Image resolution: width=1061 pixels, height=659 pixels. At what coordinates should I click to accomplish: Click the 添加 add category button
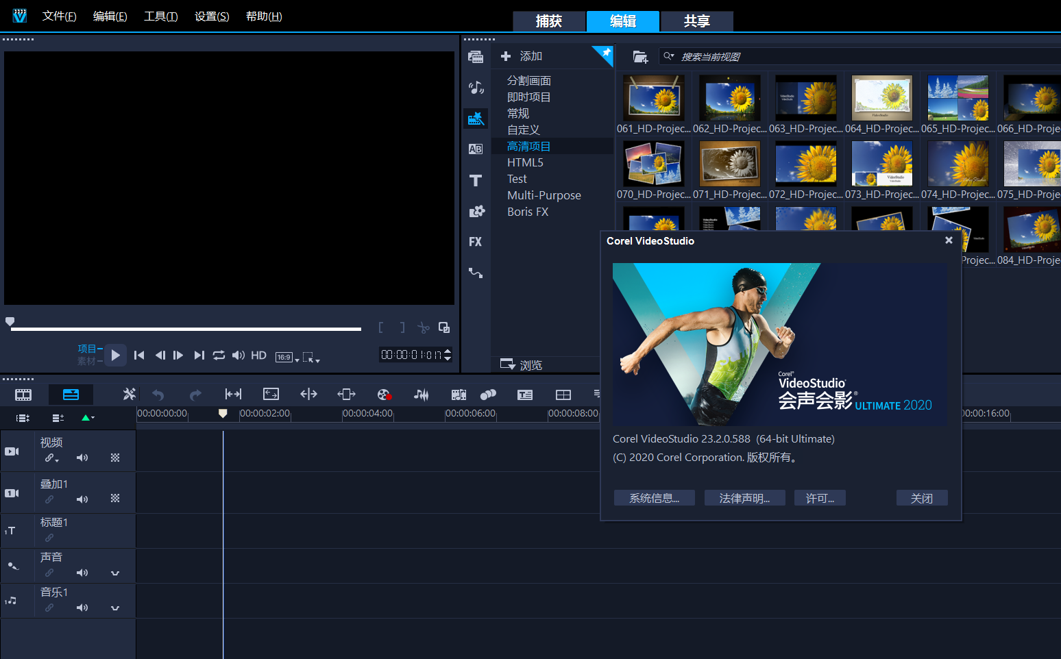tap(522, 56)
